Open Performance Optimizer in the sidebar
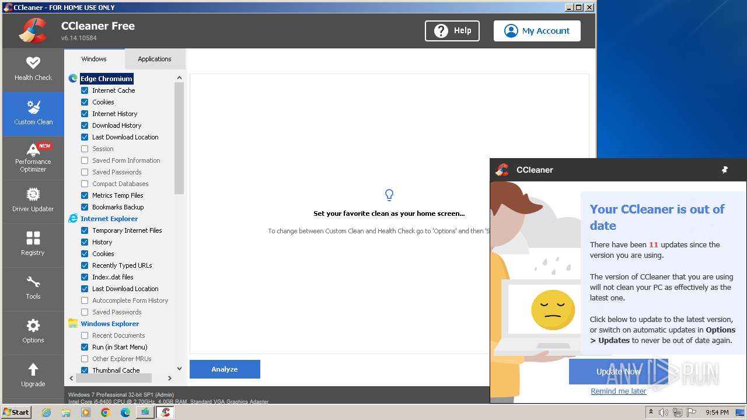This screenshot has width=747, height=420. click(x=33, y=157)
